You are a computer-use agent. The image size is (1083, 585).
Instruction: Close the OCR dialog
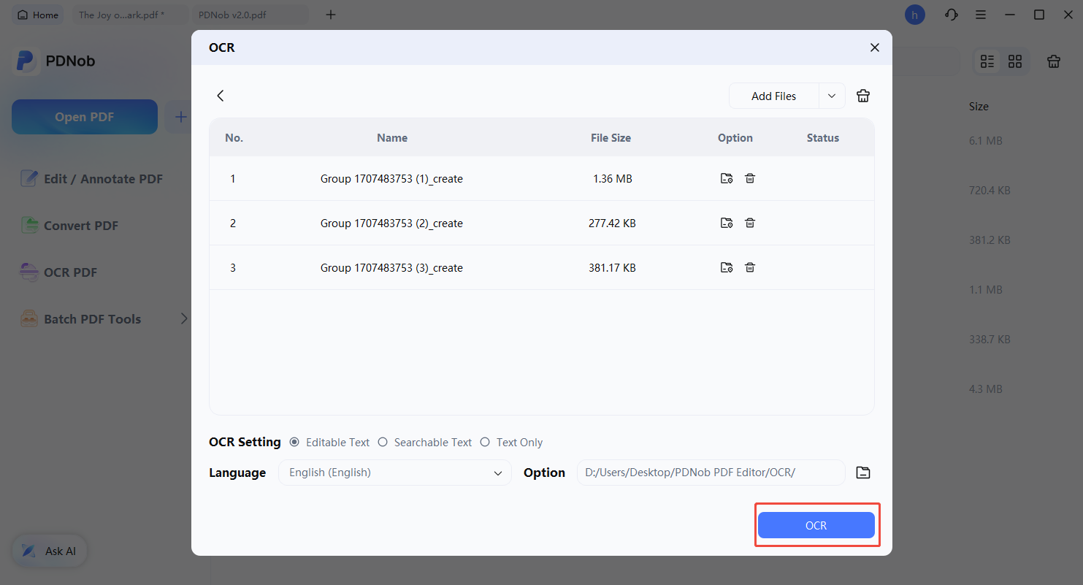(x=874, y=47)
